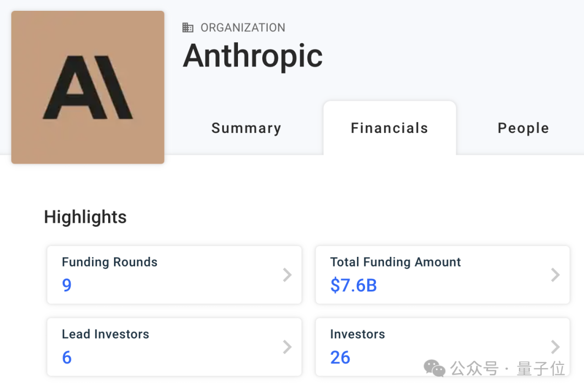View the 26 investors link

[x=340, y=357]
